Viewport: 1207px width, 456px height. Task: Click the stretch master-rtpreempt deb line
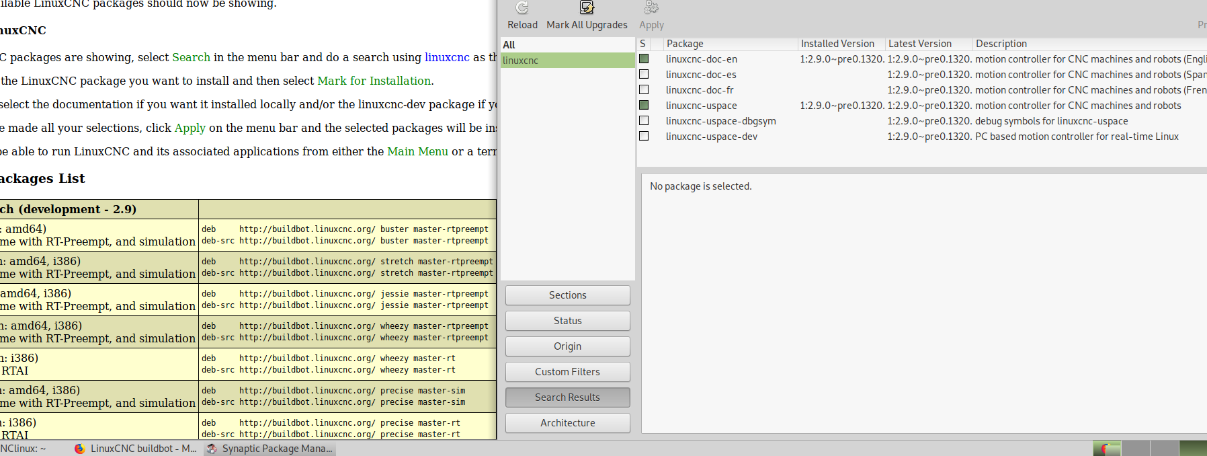click(347, 262)
